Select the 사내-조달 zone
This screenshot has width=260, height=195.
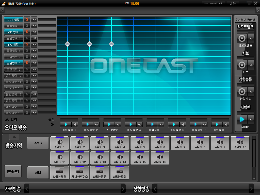tap(120, 173)
